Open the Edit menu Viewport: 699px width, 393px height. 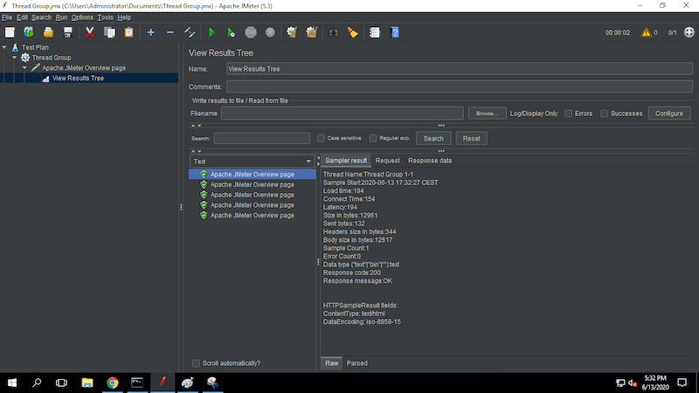22,17
